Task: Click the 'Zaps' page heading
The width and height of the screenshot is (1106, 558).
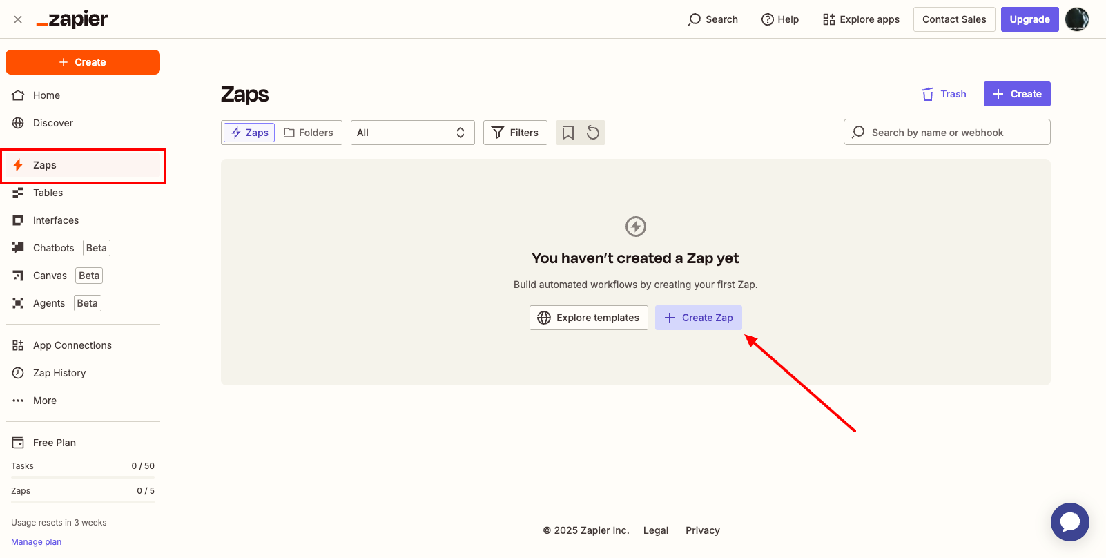Action: point(245,95)
